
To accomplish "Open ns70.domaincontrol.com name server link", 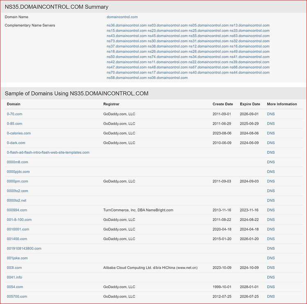I will tap(126, 73).
